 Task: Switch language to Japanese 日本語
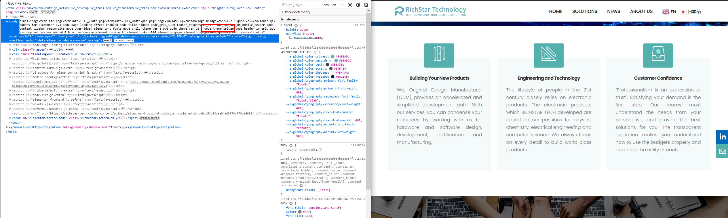click(690, 12)
